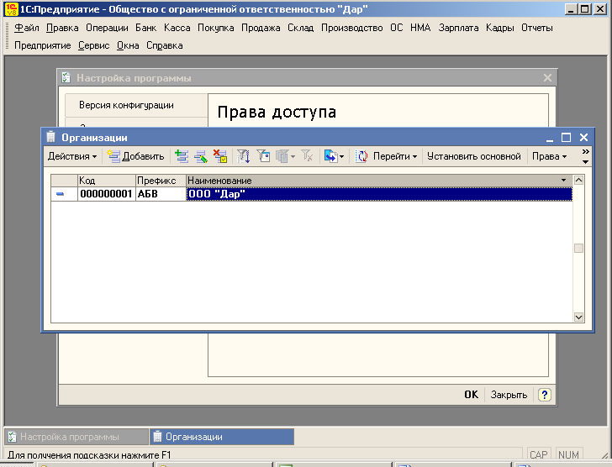Select the code cell 000000001
The height and width of the screenshot is (467, 612).
[x=106, y=194]
